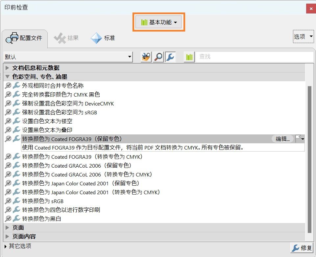The width and height of the screenshot is (316, 257).
Task: Select the wrench single fixups icon
Action: [170, 57]
